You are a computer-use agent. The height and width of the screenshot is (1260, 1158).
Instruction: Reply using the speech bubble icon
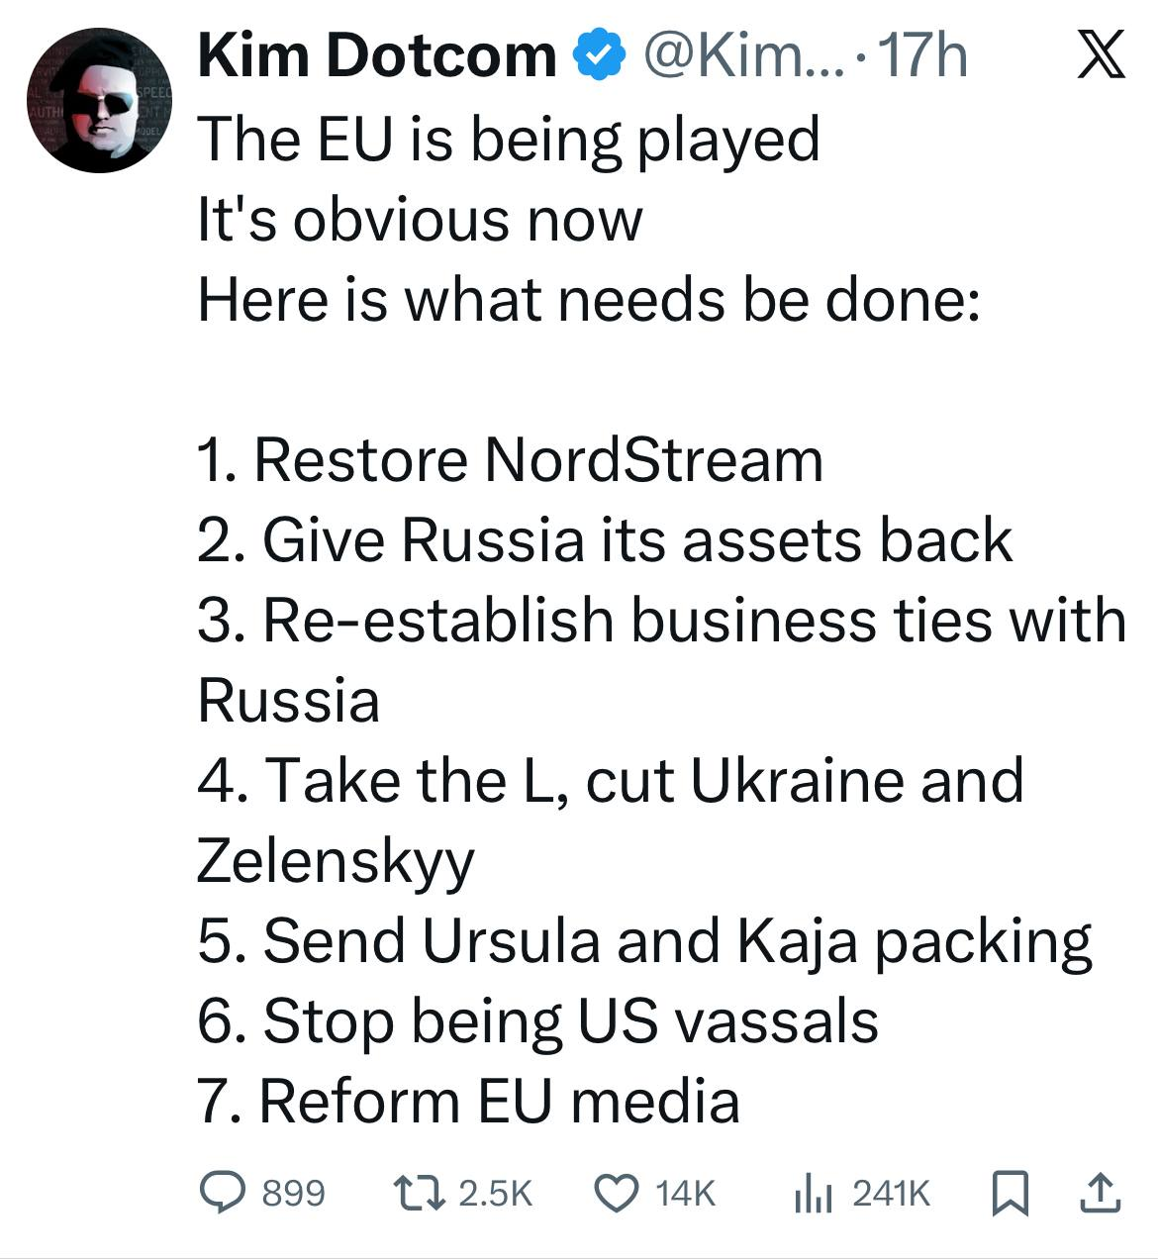click(x=224, y=1193)
